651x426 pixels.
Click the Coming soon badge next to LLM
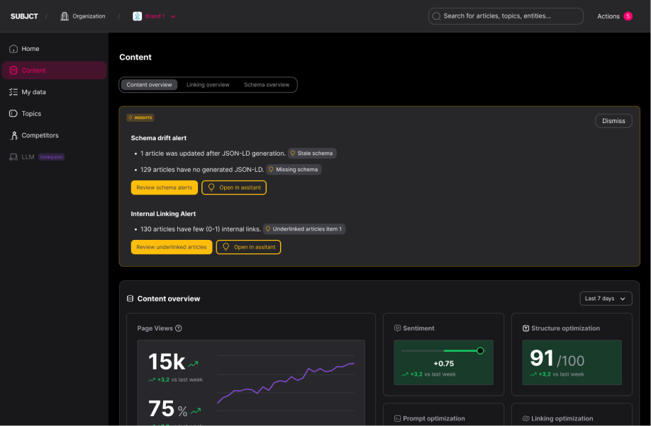(x=52, y=157)
